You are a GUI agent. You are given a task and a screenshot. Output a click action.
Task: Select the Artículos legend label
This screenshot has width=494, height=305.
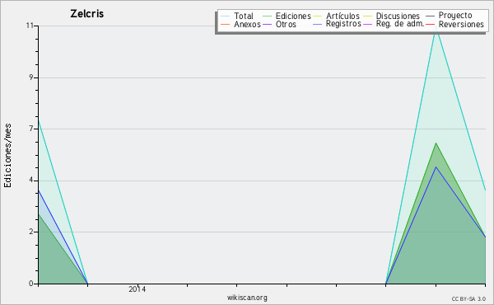(343, 16)
